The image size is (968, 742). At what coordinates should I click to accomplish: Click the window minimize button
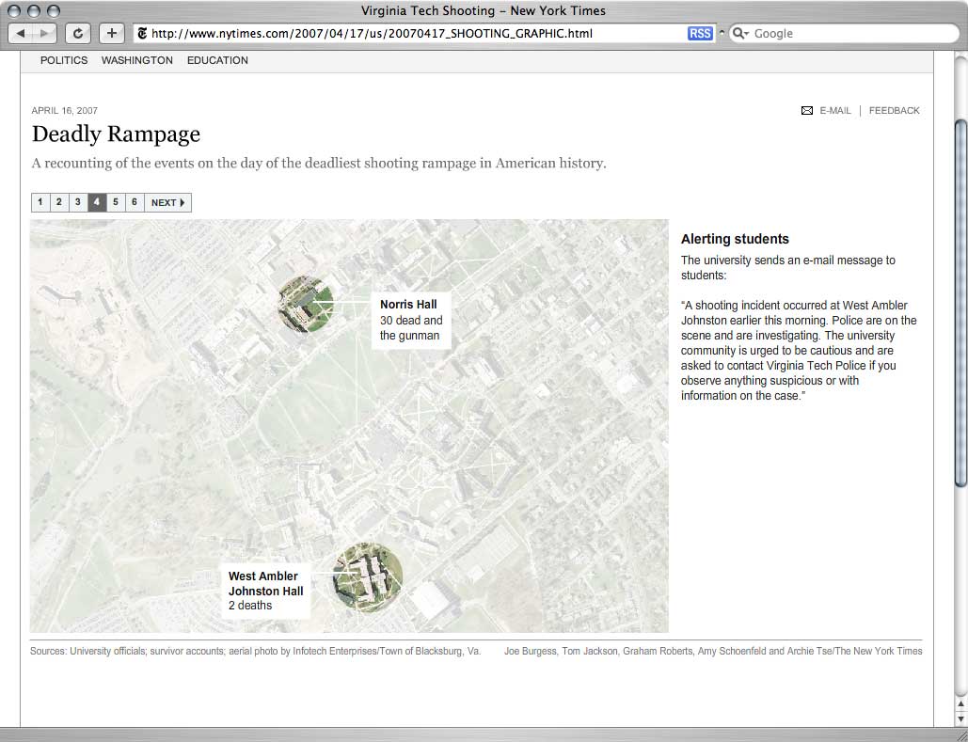33,11
